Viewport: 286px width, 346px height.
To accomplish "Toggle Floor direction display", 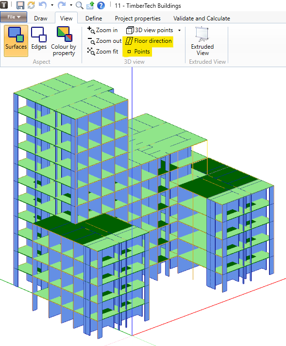I will pos(149,41).
